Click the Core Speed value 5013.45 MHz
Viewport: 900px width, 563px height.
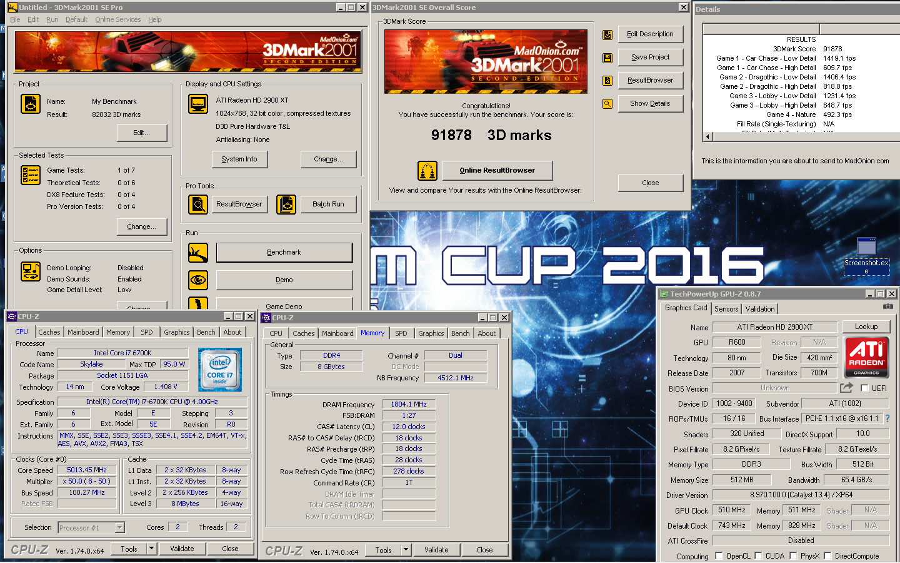[87, 470]
